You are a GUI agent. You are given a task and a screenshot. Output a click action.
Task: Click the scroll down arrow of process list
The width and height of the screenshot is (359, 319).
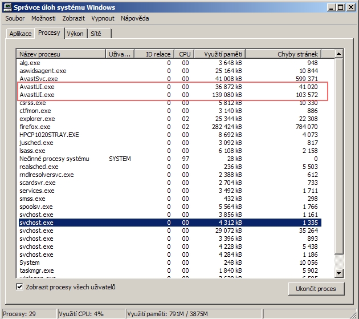coord(338,273)
